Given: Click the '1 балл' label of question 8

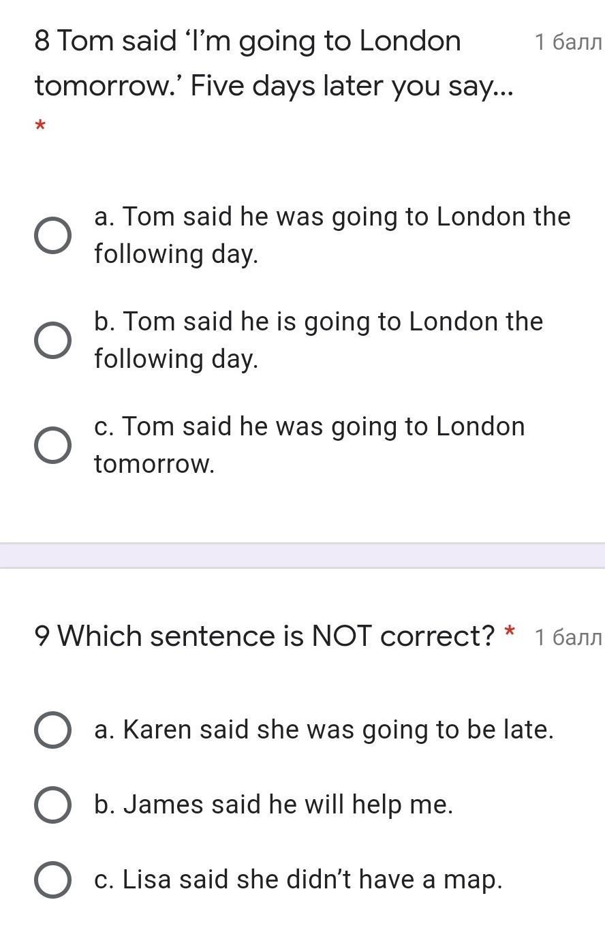Looking at the screenshot, I should pos(568,43).
